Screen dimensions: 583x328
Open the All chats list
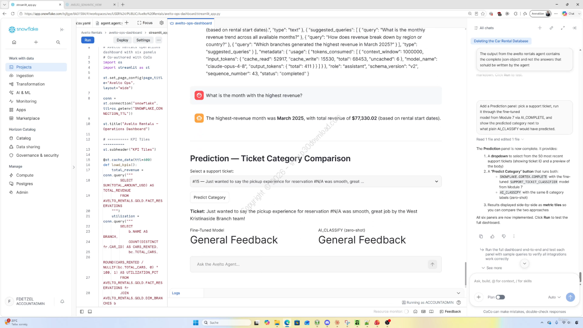484,28
